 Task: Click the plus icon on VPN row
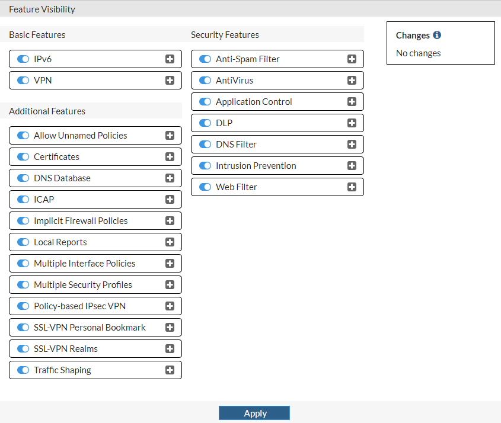170,81
